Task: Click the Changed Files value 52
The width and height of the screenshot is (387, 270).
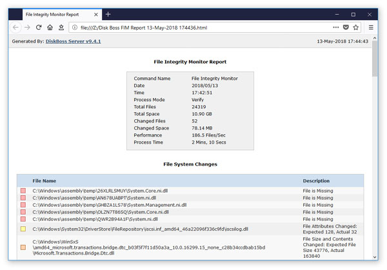Action: coord(195,121)
